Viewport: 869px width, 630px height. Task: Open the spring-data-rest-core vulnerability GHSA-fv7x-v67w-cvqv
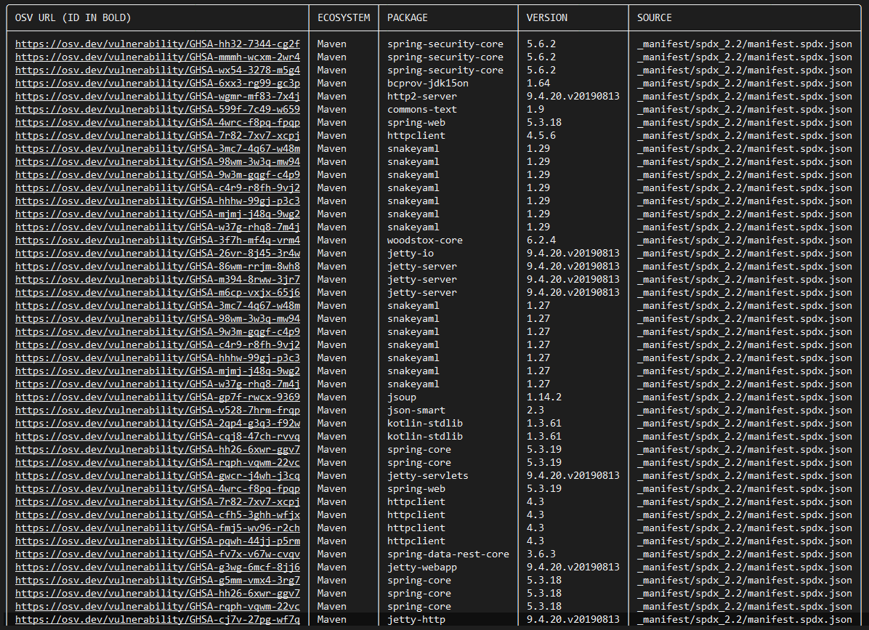158,554
